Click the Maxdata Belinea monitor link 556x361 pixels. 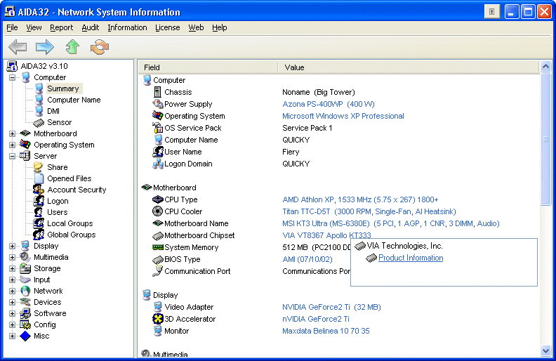pyautogui.click(x=326, y=331)
